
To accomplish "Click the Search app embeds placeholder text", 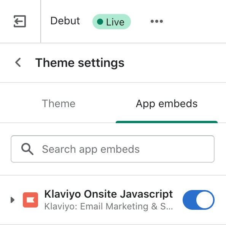I will pos(91,149).
